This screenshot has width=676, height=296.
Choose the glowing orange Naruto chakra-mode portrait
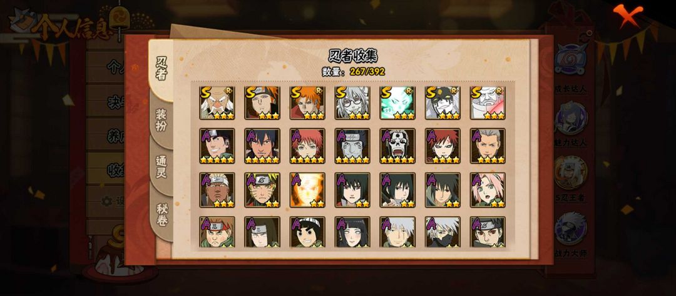coord(307,190)
